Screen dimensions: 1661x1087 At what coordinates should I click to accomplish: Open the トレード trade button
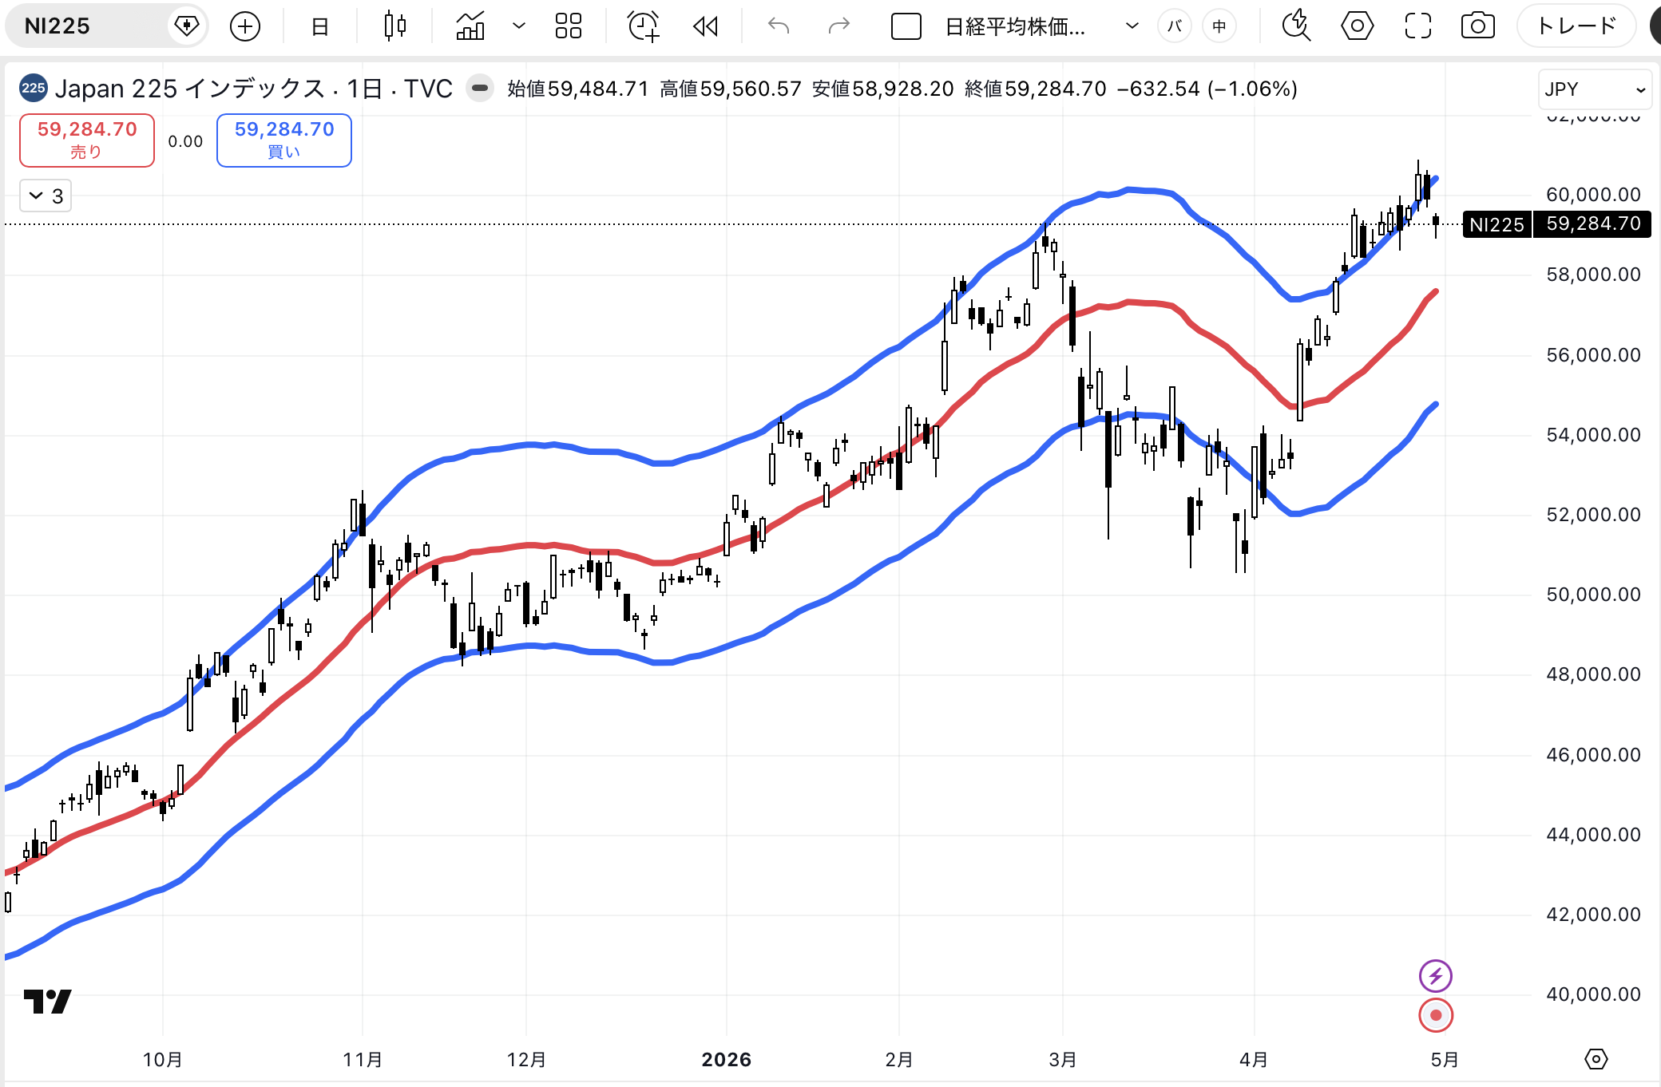coord(1576,26)
